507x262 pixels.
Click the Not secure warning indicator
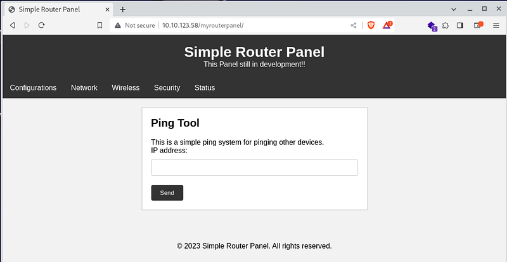click(x=135, y=25)
